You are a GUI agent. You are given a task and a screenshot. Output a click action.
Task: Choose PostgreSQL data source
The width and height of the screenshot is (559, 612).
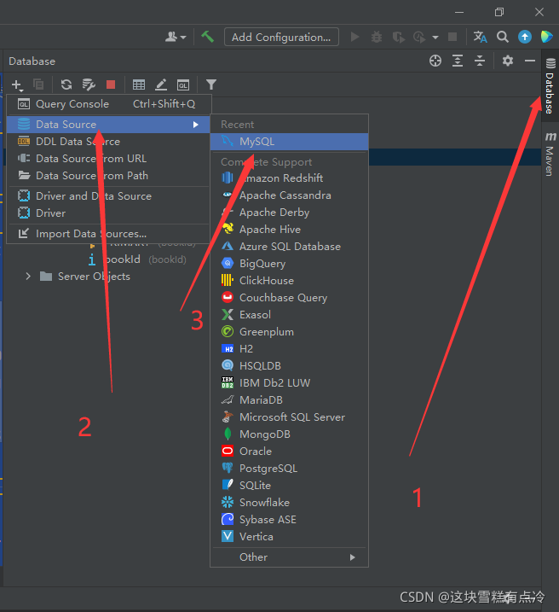289,469
